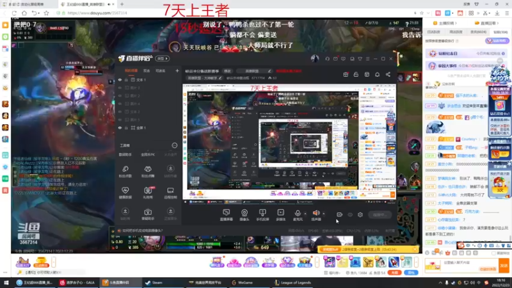Image resolution: width=512 pixels, height=288 pixels.
Task: Mute the 麦克风 microphone
Action: (x=298, y=215)
